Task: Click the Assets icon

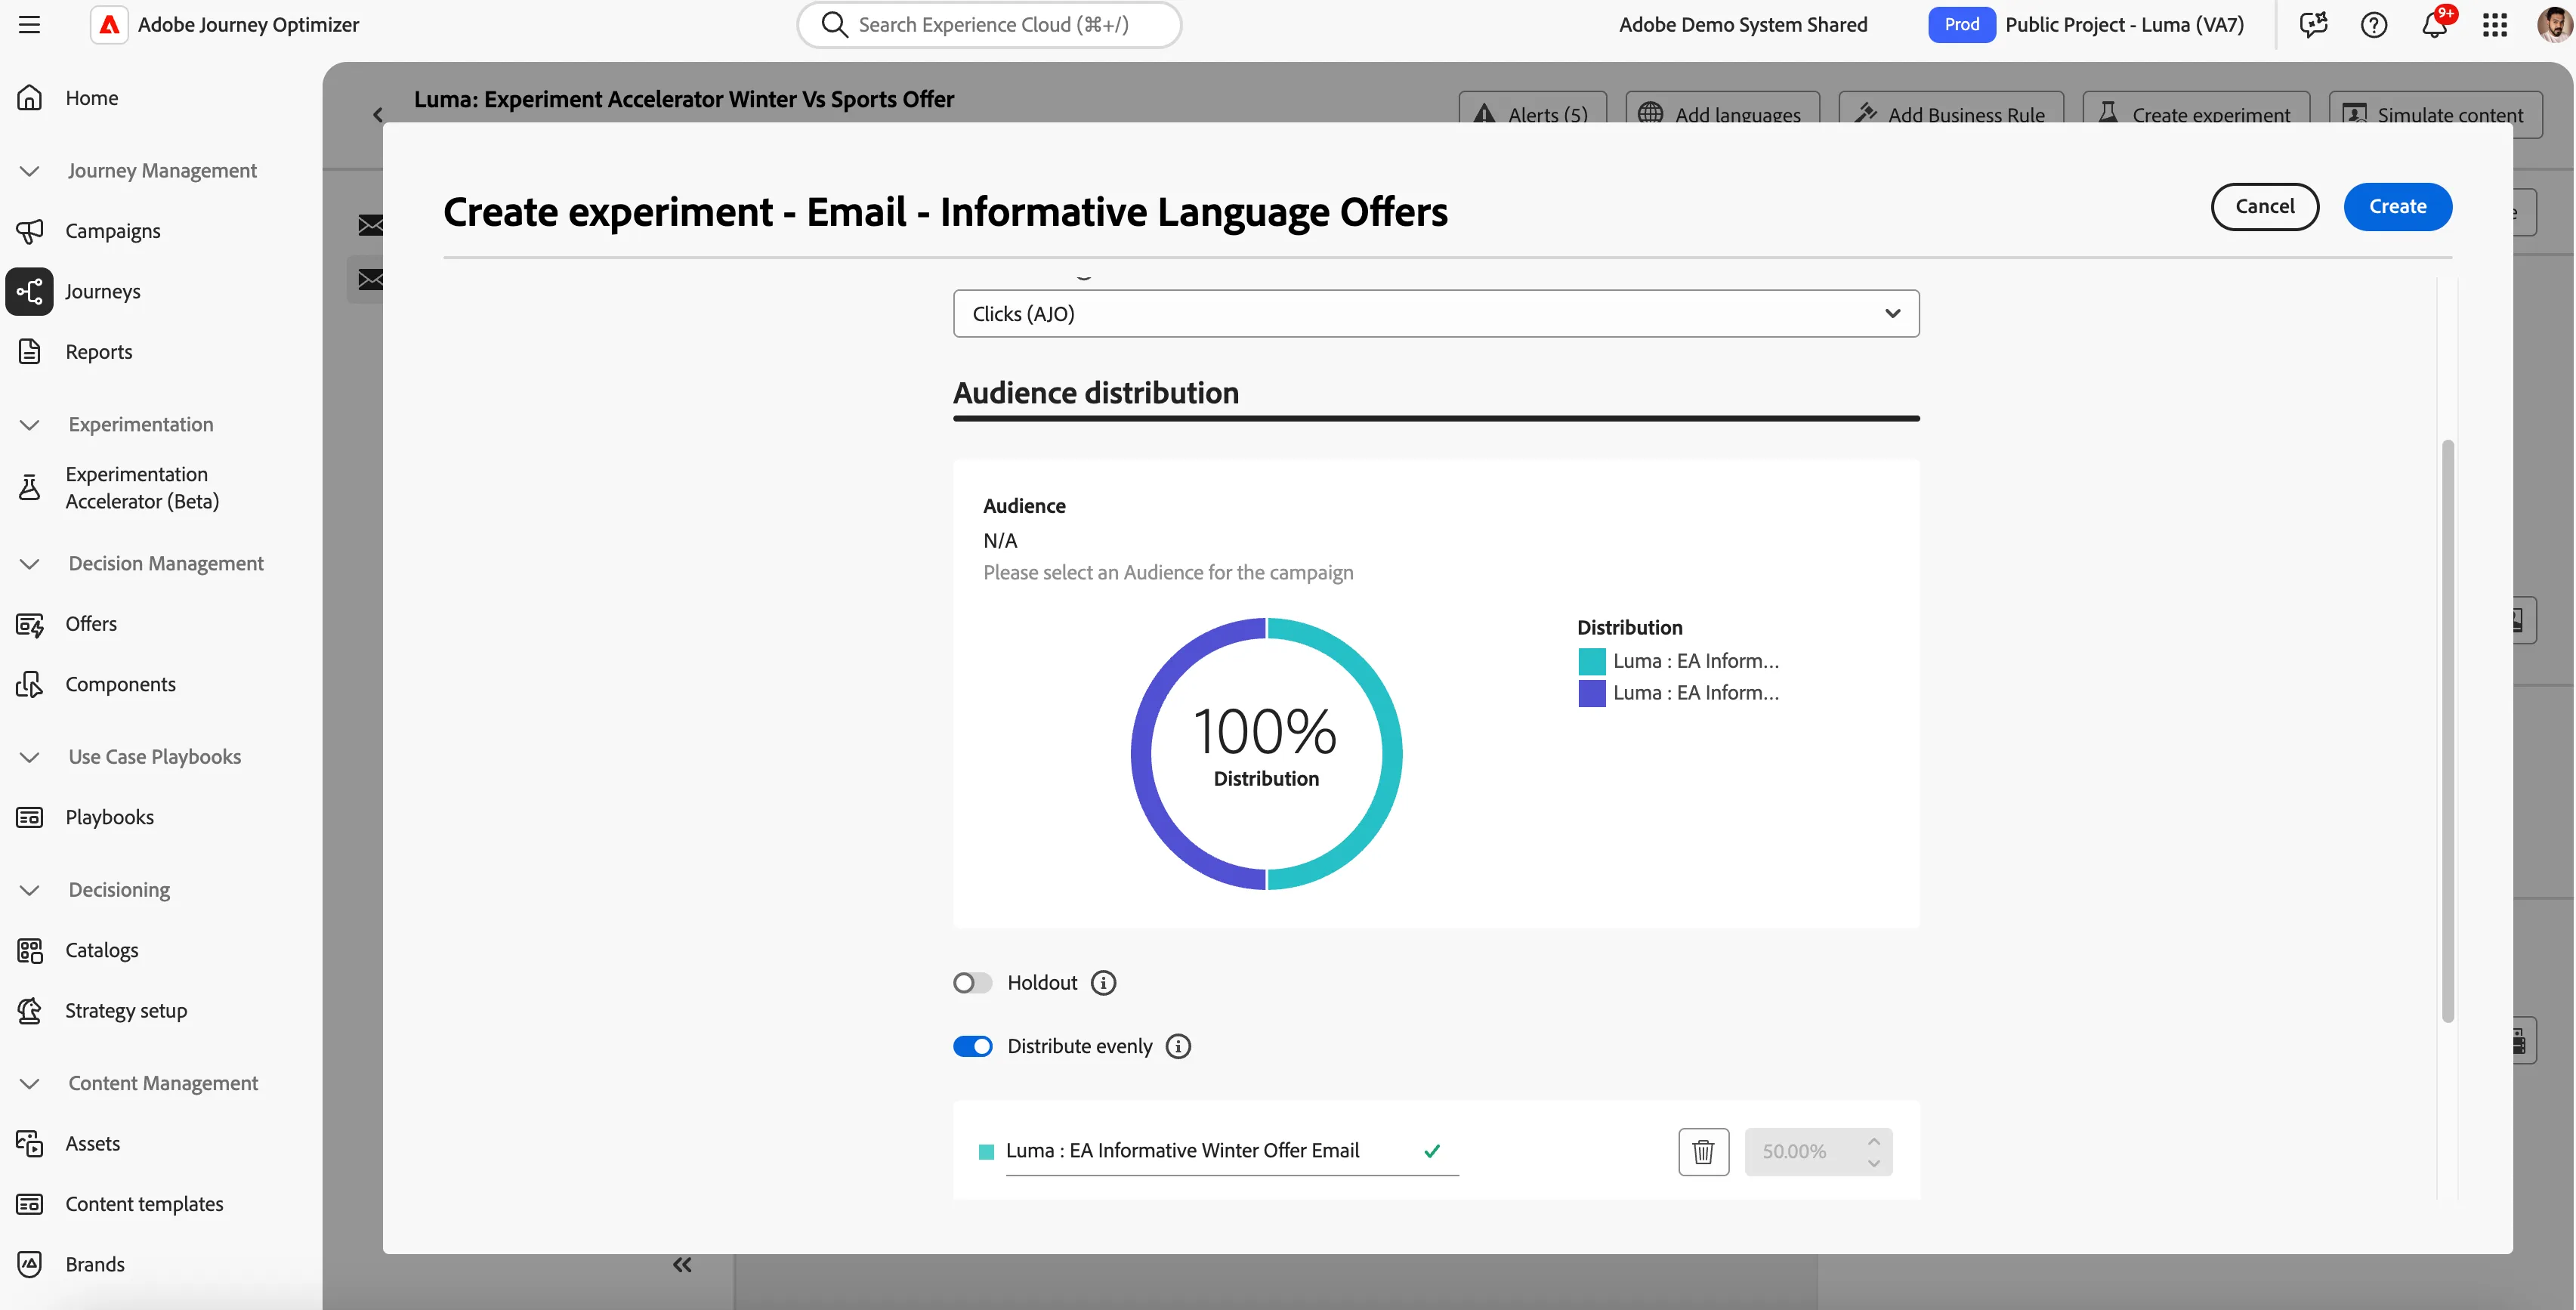Action: tap(30, 1144)
